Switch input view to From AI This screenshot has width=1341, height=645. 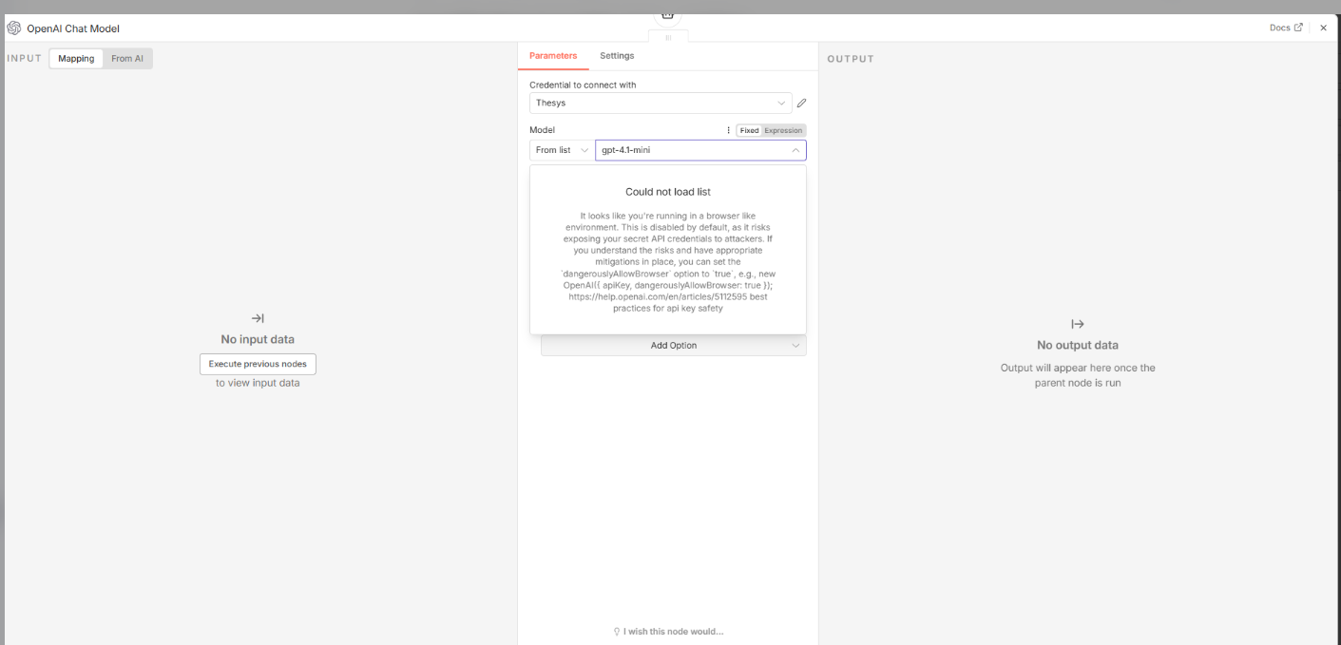coord(127,59)
